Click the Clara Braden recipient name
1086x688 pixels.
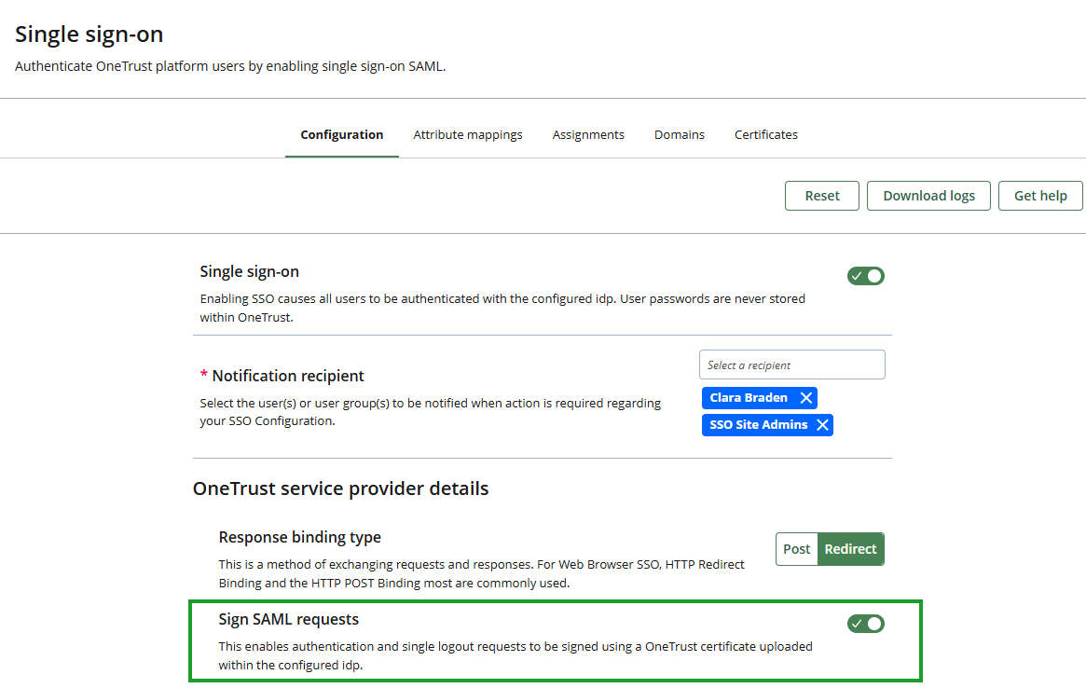point(748,398)
